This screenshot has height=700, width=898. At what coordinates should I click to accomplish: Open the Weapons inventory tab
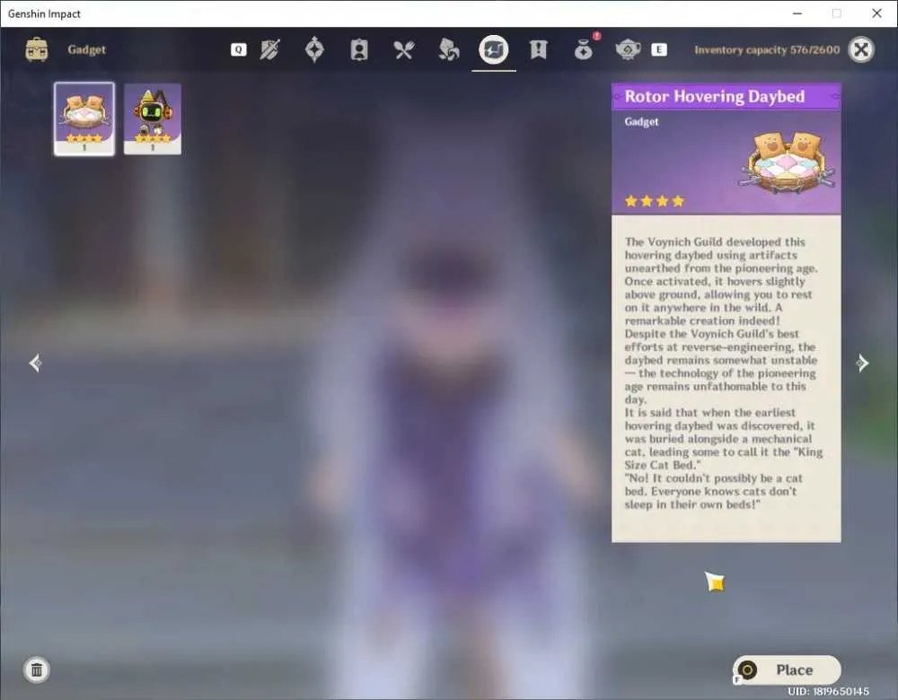click(x=269, y=49)
